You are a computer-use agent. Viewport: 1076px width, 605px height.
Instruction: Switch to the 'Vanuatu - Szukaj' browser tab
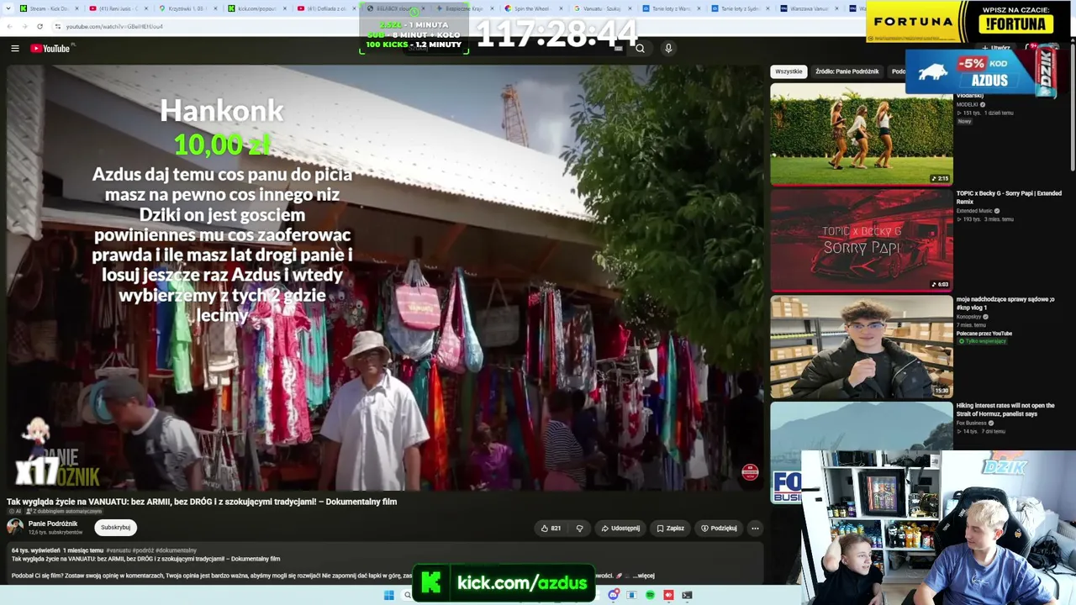click(600, 8)
